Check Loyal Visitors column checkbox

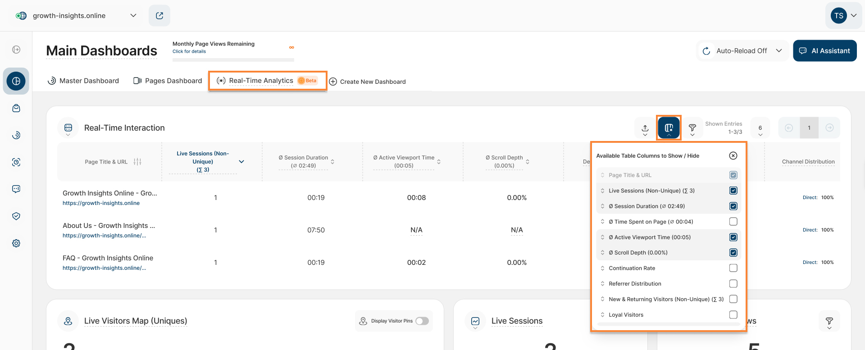733,315
